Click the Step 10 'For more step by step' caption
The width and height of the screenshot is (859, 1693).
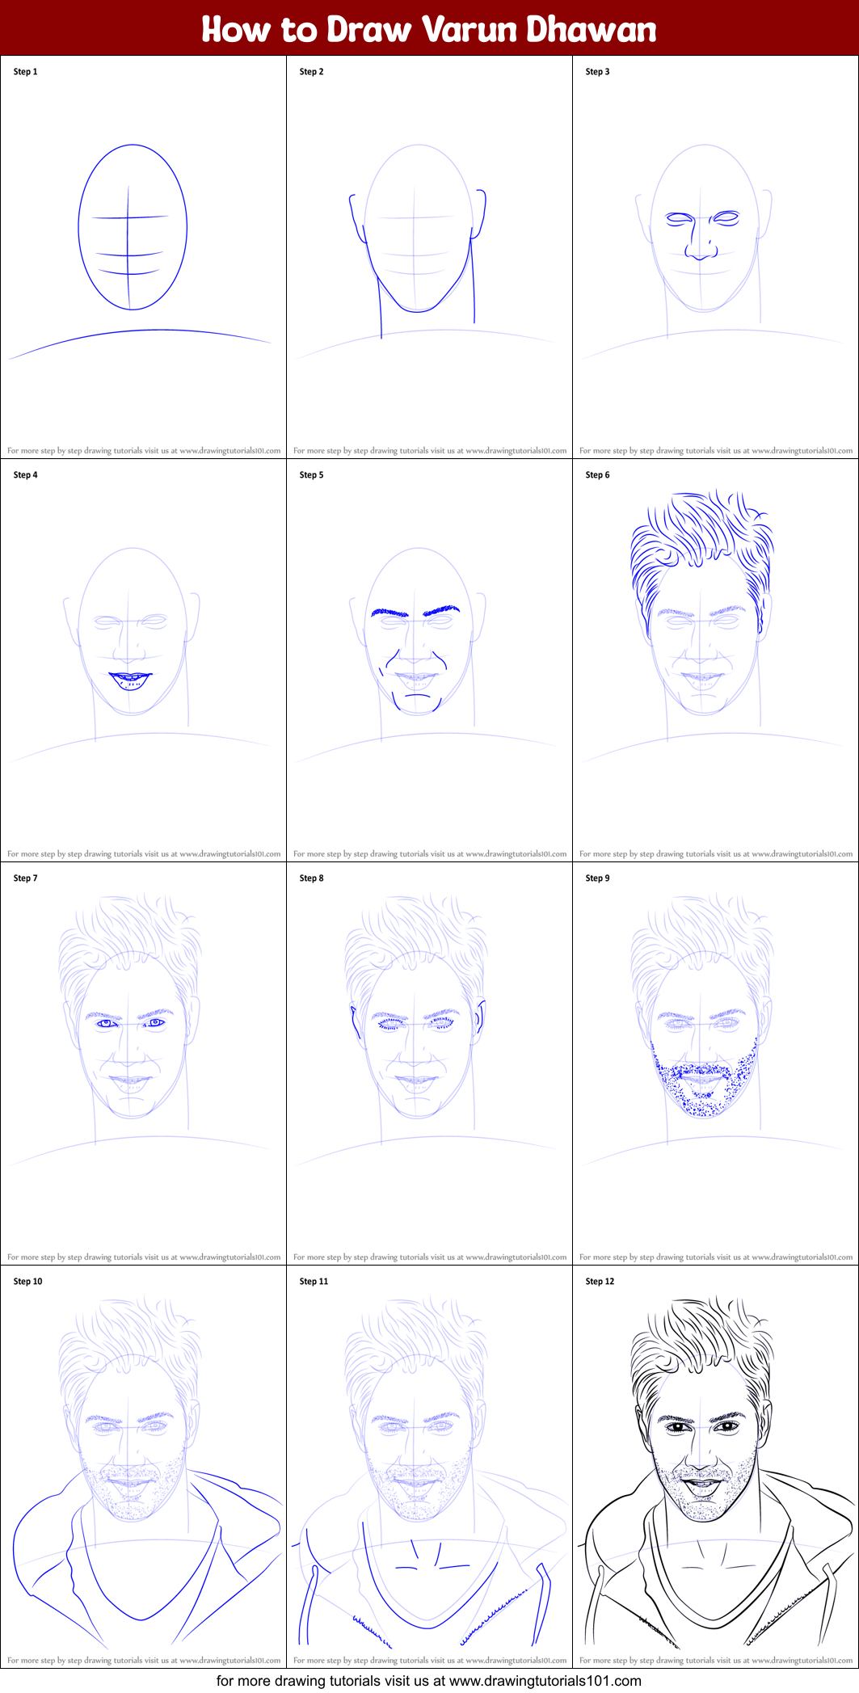coord(144,1661)
